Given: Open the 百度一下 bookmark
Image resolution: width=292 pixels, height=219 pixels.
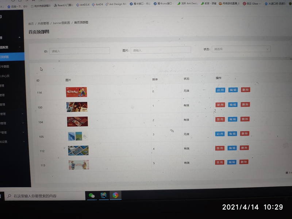Looking at the screenshot, I should [x=17, y=7].
